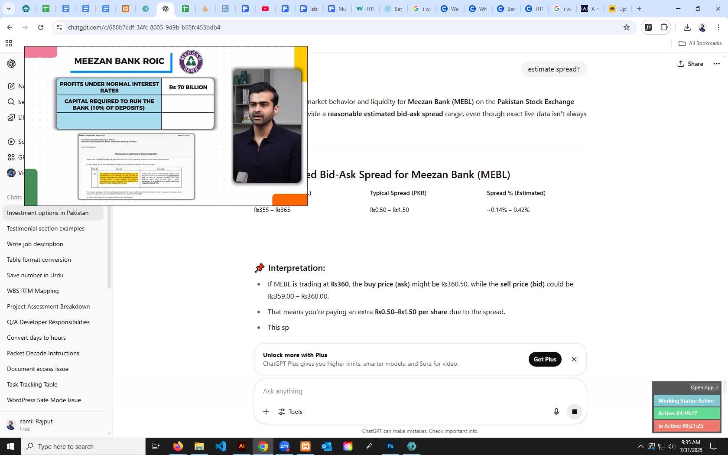Open WordPress Safe Mode Issue chat
The height and width of the screenshot is (455, 728).
(53, 400)
